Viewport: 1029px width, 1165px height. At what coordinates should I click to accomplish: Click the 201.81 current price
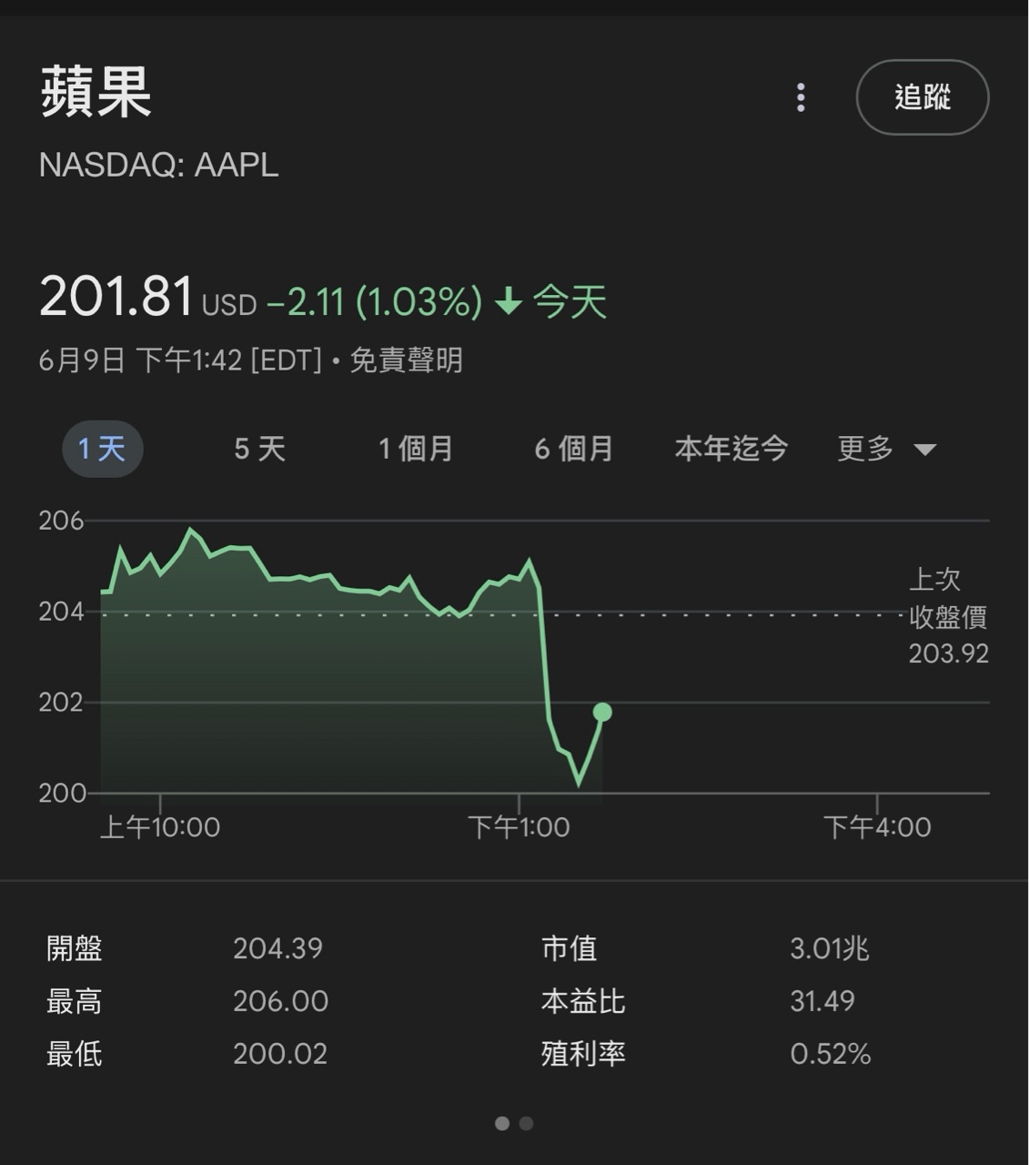tap(116, 298)
